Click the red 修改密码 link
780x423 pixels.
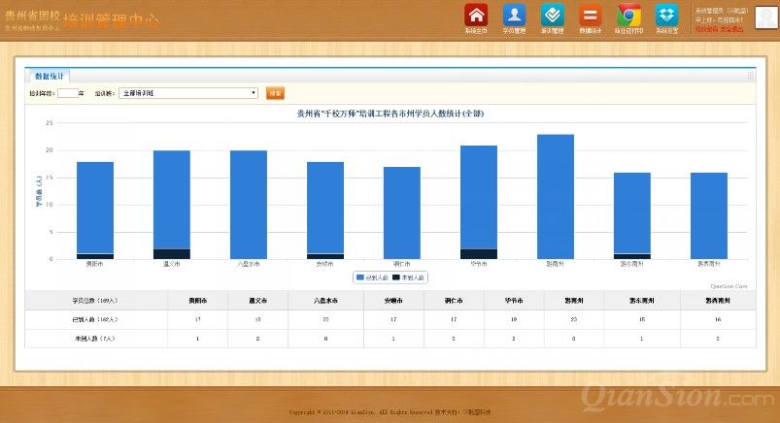click(x=704, y=29)
